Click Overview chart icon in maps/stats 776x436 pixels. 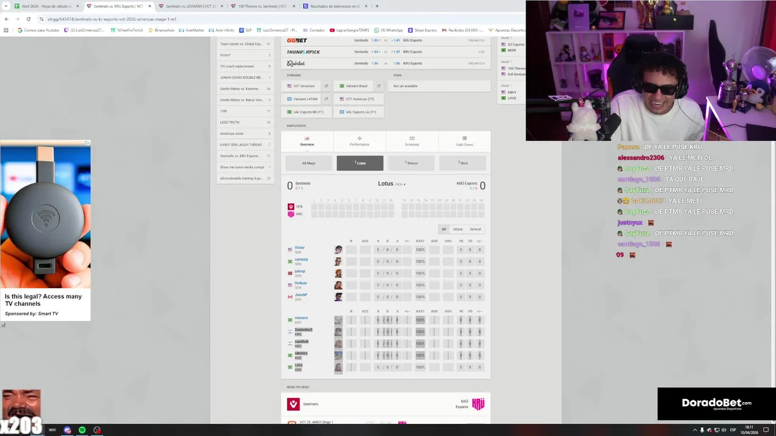[307, 139]
